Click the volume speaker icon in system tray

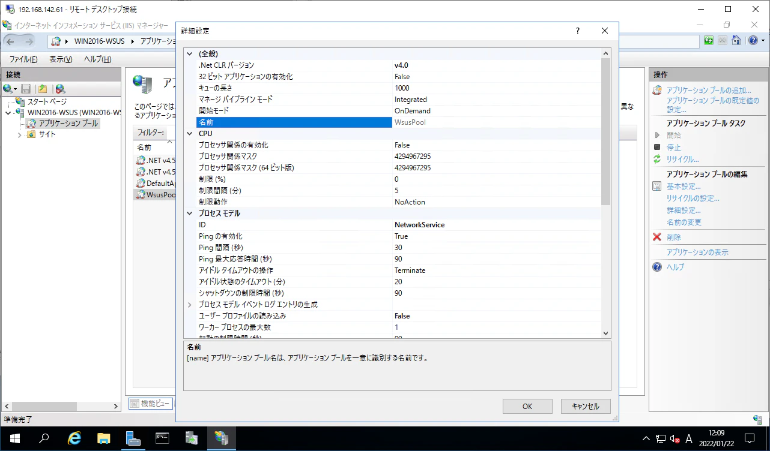click(675, 438)
